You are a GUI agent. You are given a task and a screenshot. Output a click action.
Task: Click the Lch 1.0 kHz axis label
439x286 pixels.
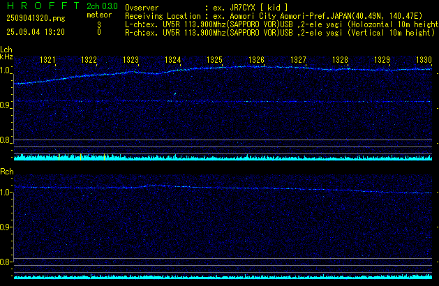pos(5,70)
